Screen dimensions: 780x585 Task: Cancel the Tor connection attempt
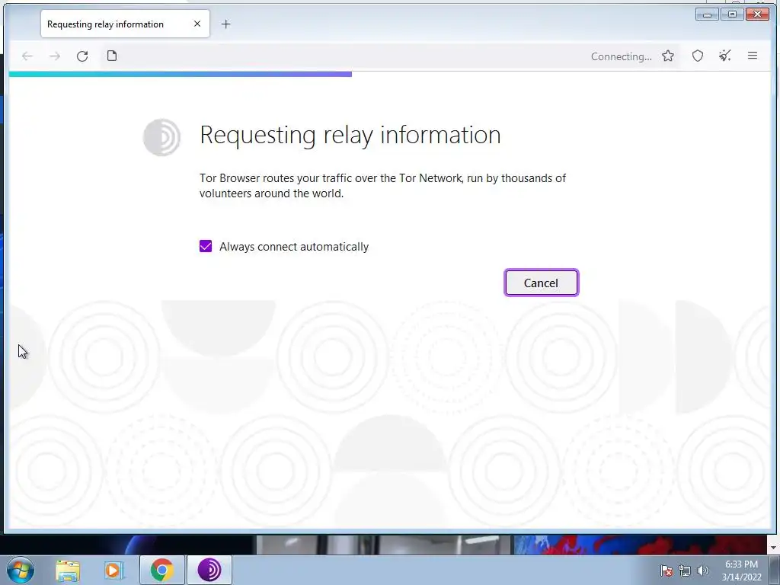(x=542, y=283)
